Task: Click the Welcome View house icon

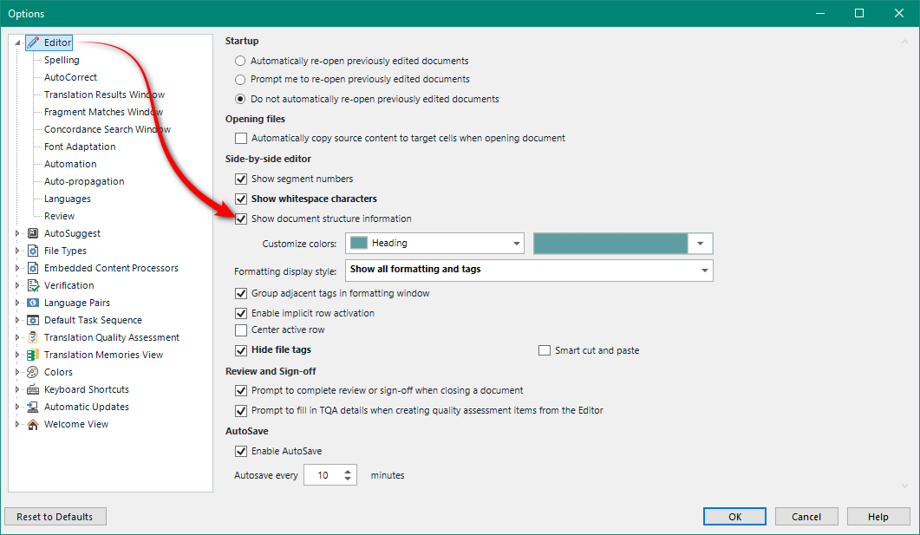Action: click(33, 424)
